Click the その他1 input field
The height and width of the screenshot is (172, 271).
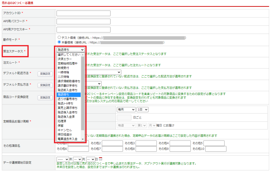coord(78,144)
